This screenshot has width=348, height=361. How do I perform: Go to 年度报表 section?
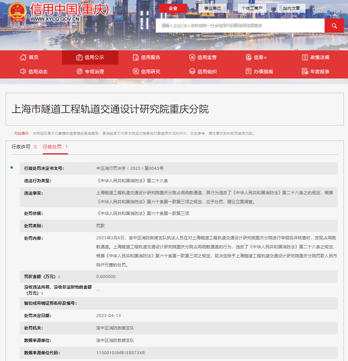tap(320, 72)
